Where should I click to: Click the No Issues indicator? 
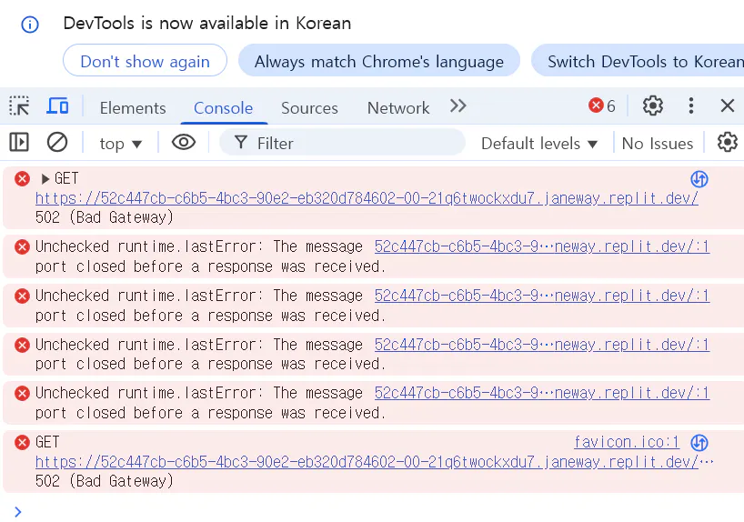[x=658, y=144]
